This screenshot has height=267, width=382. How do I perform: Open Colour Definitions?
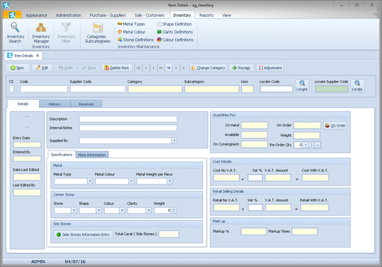click(x=175, y=40)
